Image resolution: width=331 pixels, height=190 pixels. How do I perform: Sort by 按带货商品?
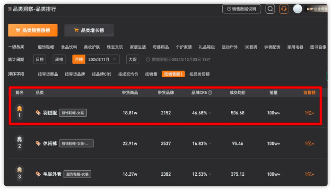pos(48,74)
